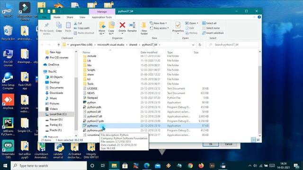Click the Open dropdown in the ribbon

pos(192,23)
